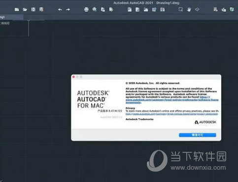Image resolution: width=238 pixels, height=182 pixels.
Task: Click the '© 2020 Autodesk, Inc.' copyright line
Action: [x=153, y=83]
